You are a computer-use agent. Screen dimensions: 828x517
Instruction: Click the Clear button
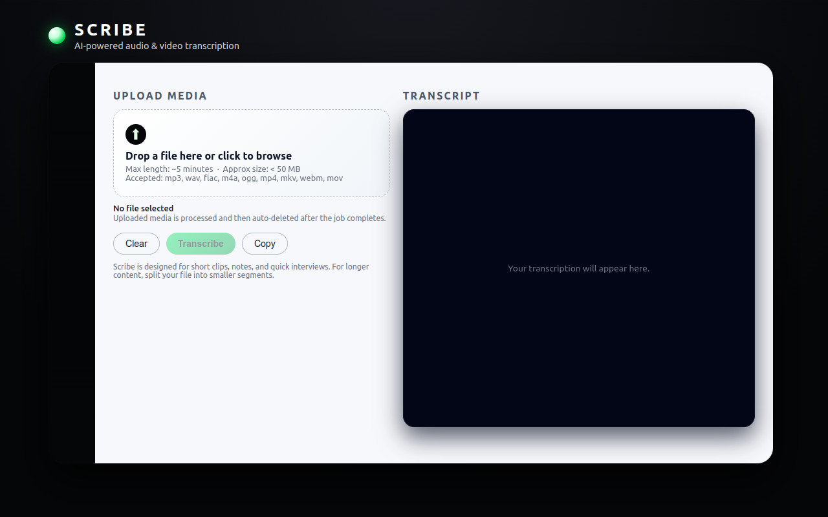pyautogui.click(x=136, y=244)
